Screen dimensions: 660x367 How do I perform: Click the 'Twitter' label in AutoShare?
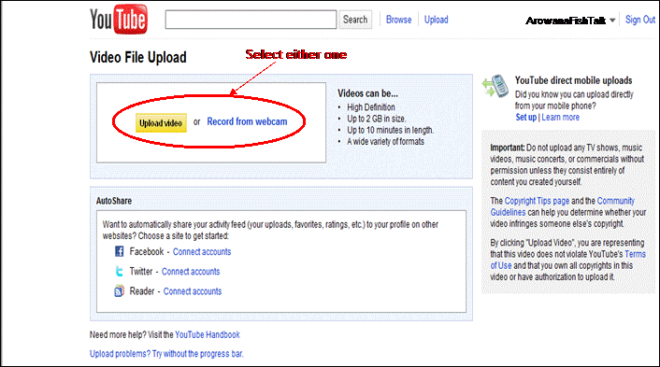click(141, 271)
